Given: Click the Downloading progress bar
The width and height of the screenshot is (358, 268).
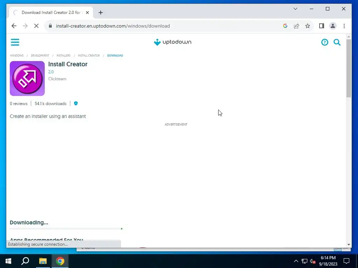Looking at the screenshot, I should coord(66,229).
